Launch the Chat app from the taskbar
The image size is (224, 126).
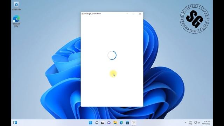[109, 123]
